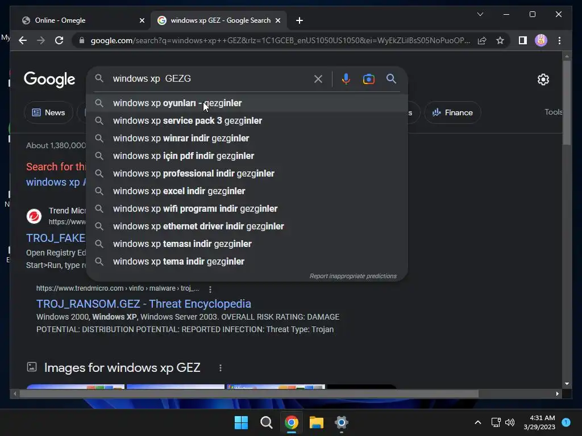Choose suggestion windows xp professional indir gezginler
The height and width of the screenshot is (436, 582).
247,174
